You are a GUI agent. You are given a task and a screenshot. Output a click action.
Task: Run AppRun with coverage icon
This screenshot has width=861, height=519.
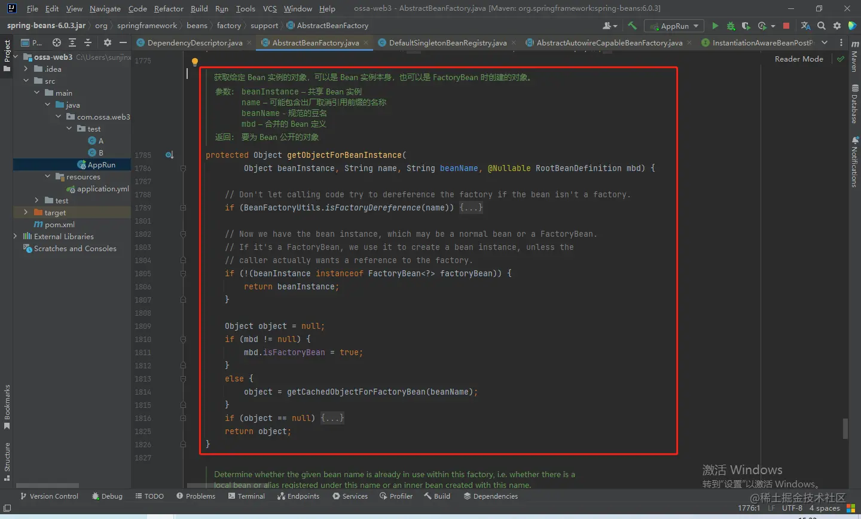pos(746,26)
